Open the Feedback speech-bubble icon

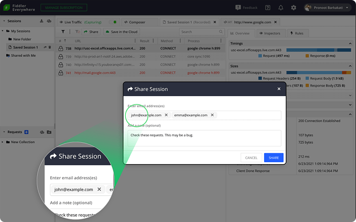tap(238, 7)
